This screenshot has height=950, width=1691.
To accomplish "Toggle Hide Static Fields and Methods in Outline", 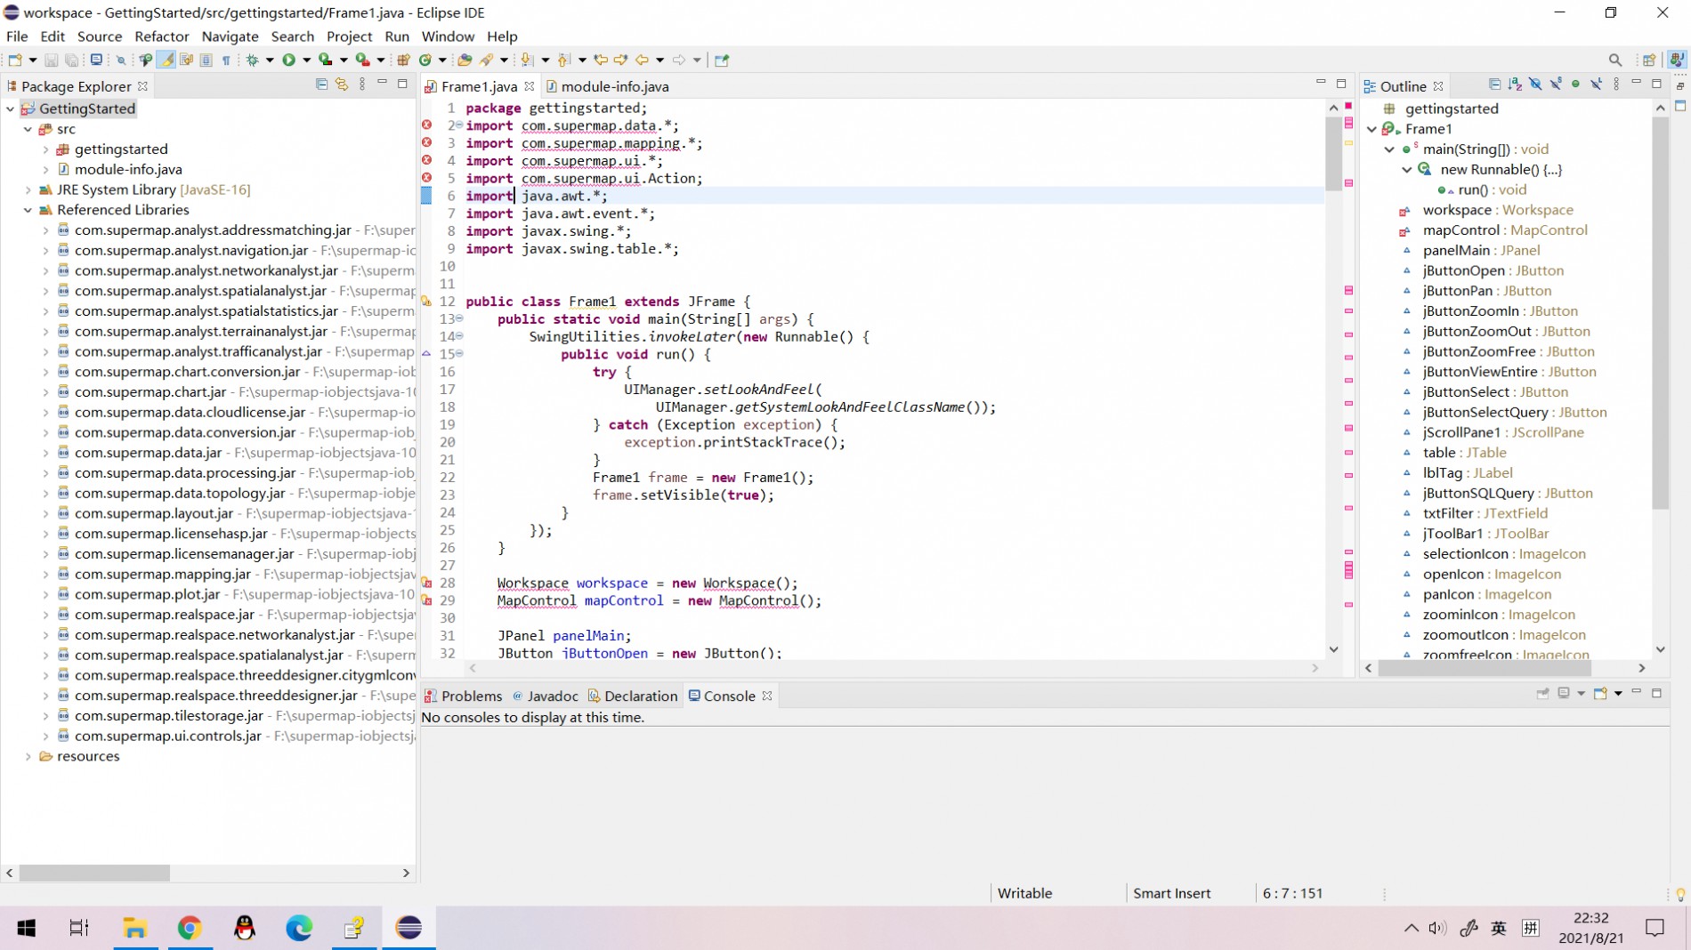I will pos(1556,85).
